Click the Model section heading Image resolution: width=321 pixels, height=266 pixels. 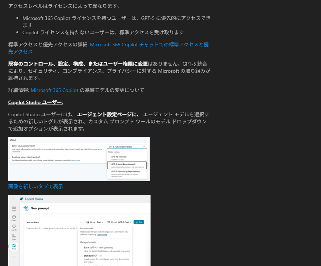(x=13, y=140)
